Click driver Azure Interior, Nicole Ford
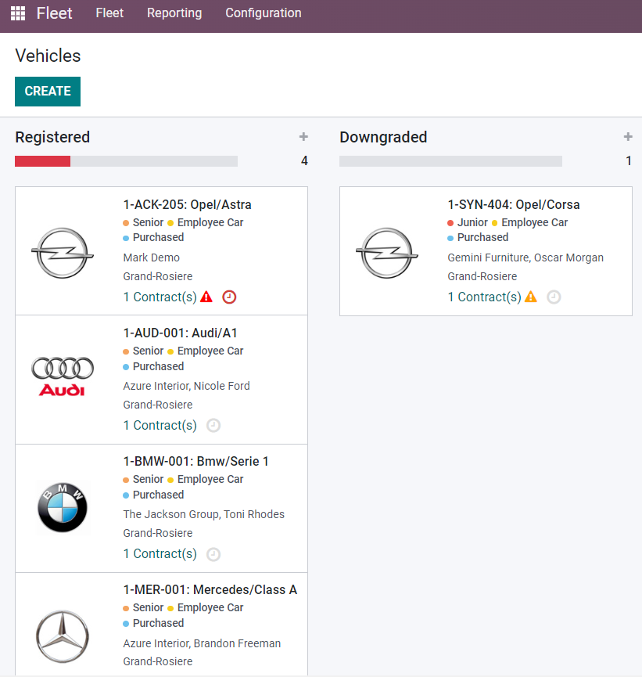642x677 pixels. (186, 386)
